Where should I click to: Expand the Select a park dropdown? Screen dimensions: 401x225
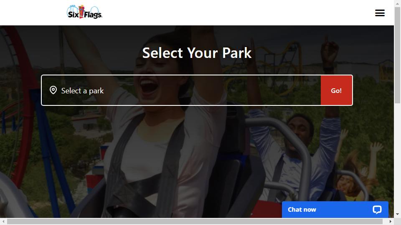pyautogui.click(x=181, y=90)
